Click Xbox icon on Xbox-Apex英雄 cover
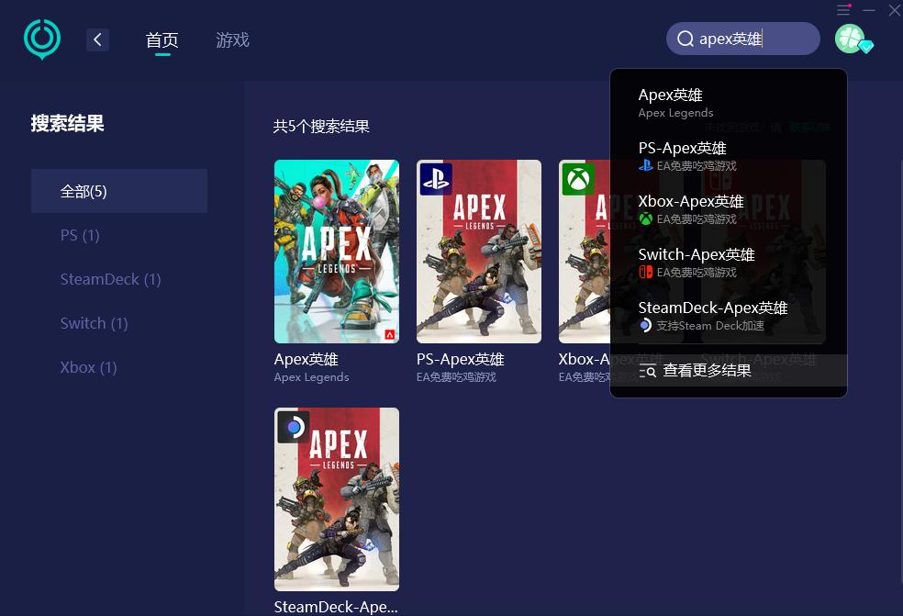The height and width of the screenshot is (616, 903). point(577,179)
